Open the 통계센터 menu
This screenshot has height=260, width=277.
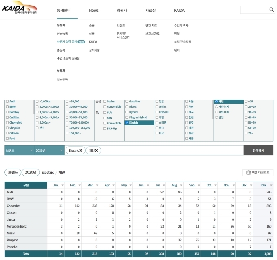(64, 11)
